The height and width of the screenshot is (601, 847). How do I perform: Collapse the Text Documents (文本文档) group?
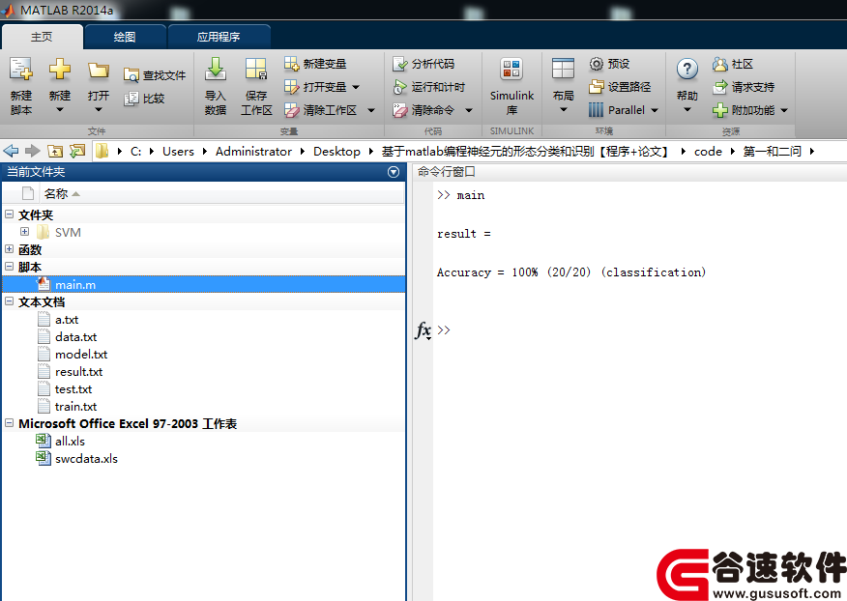9,301
